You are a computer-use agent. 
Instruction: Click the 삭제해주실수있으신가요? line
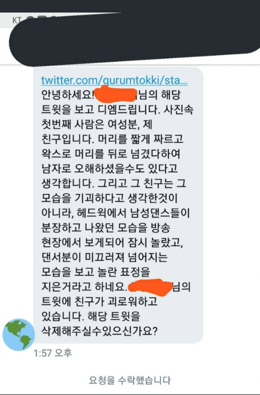point(100,331)
